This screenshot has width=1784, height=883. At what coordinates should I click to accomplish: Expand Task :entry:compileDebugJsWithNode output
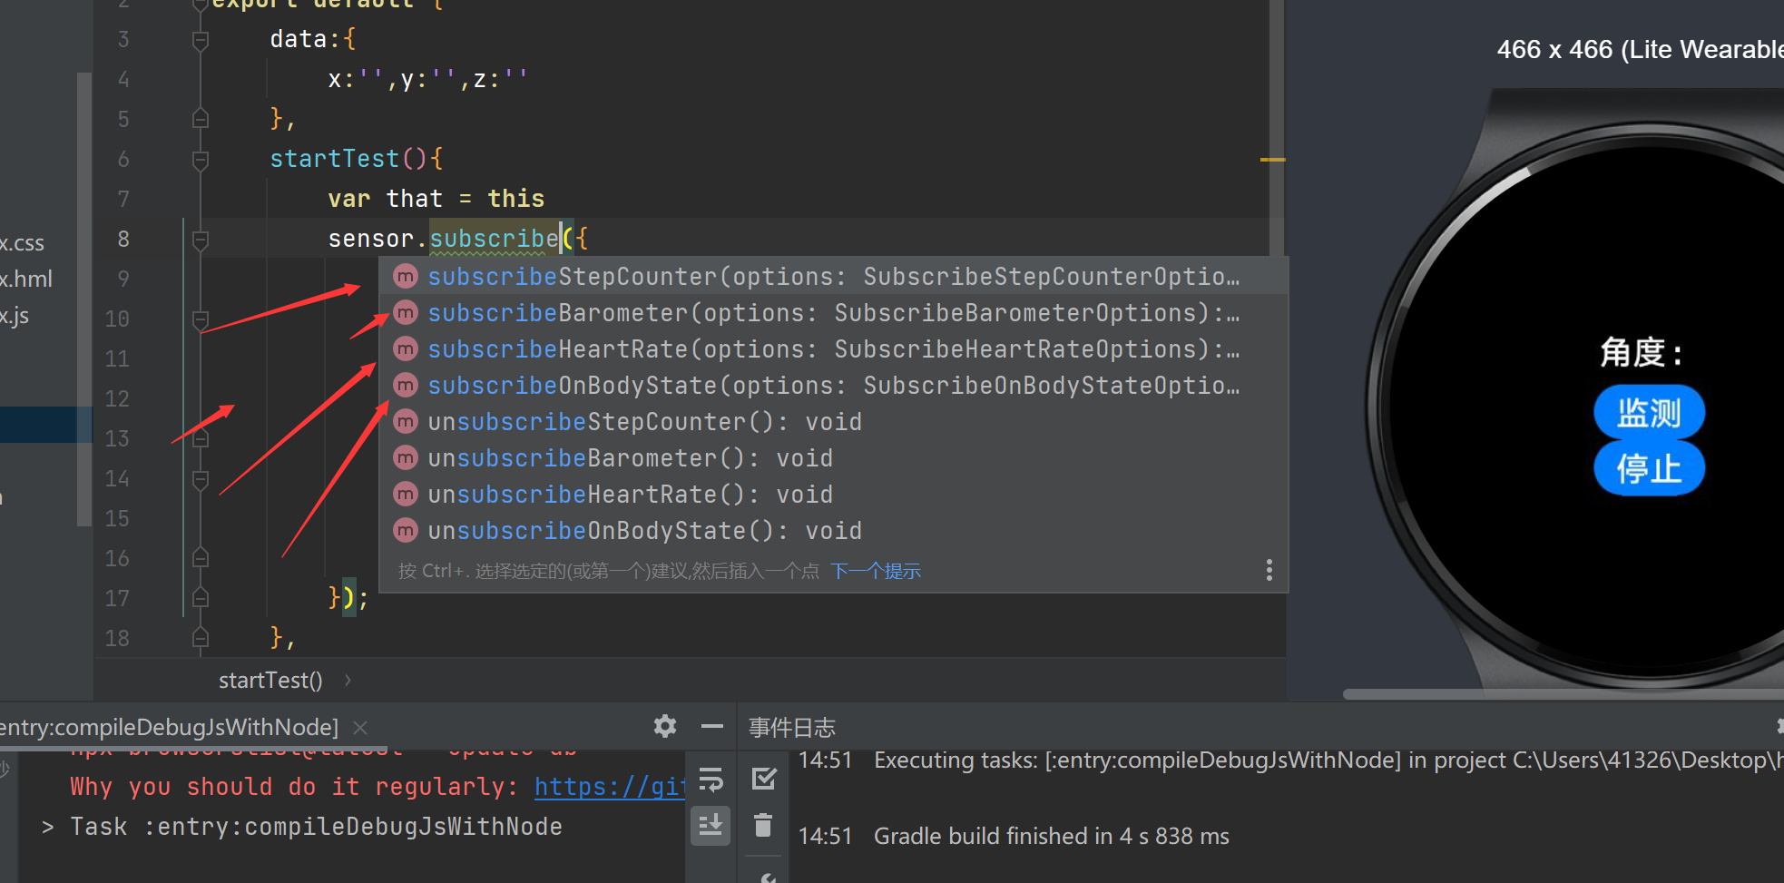(48, 827)
